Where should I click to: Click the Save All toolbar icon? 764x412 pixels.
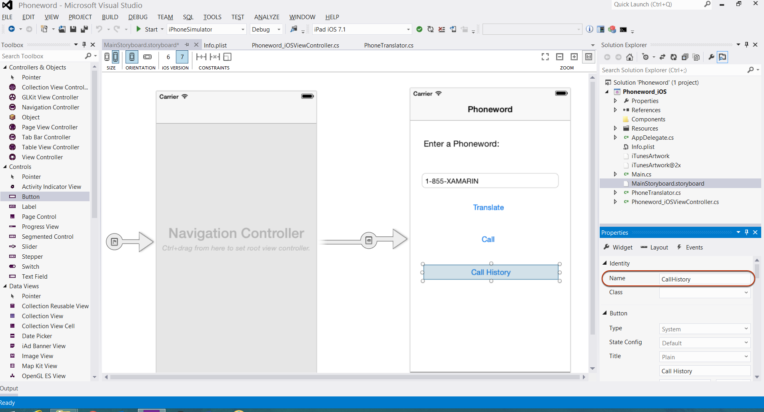point(84,29)
